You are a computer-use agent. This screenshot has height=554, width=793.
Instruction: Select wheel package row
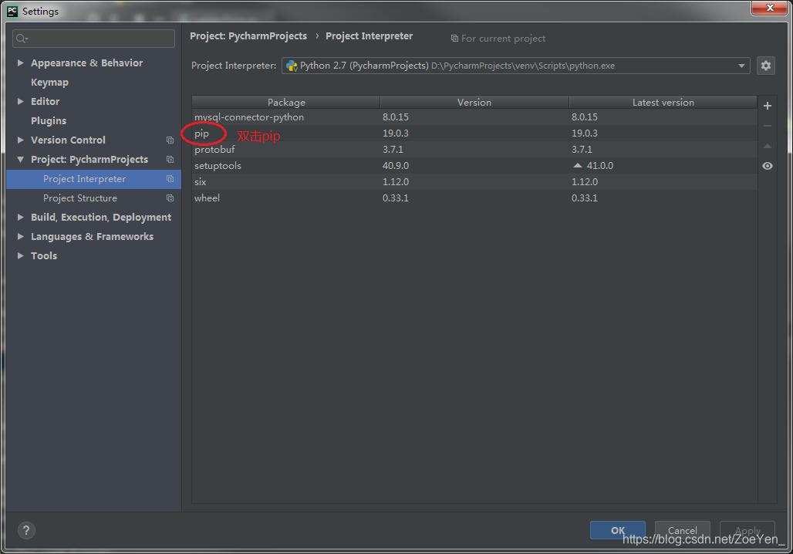pyautogui.click(x=474, y=198)
